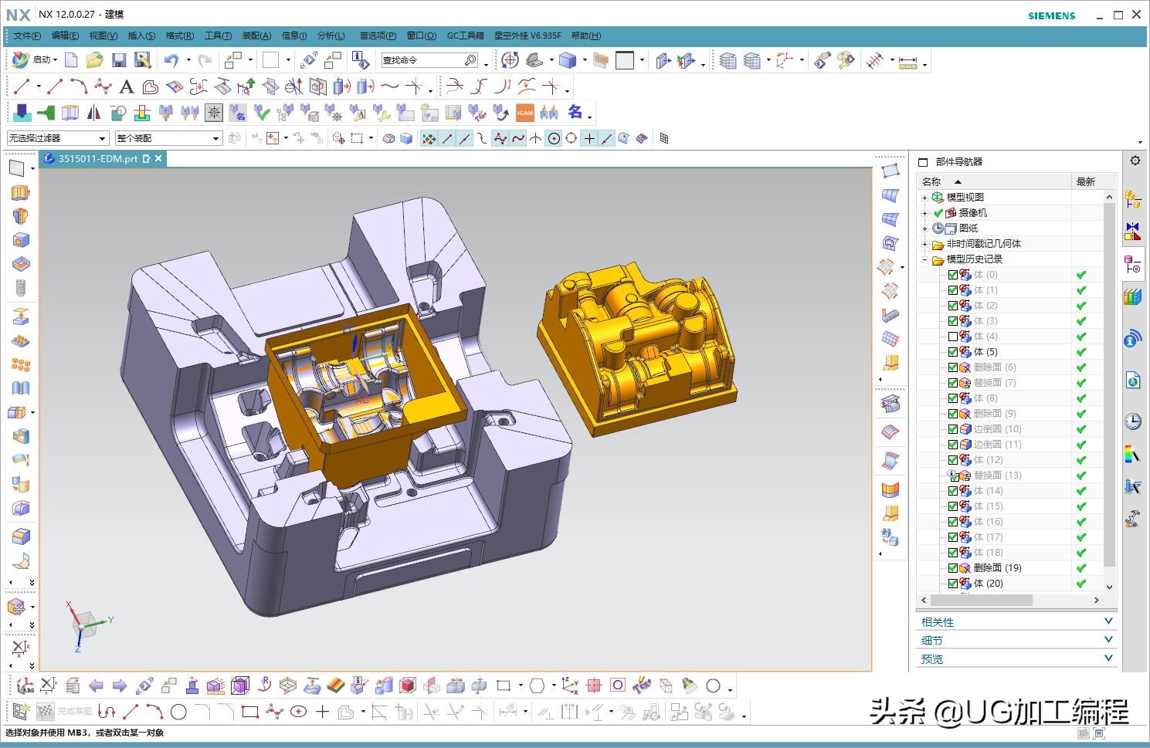Click the Save icon in the toolbar

119,60
